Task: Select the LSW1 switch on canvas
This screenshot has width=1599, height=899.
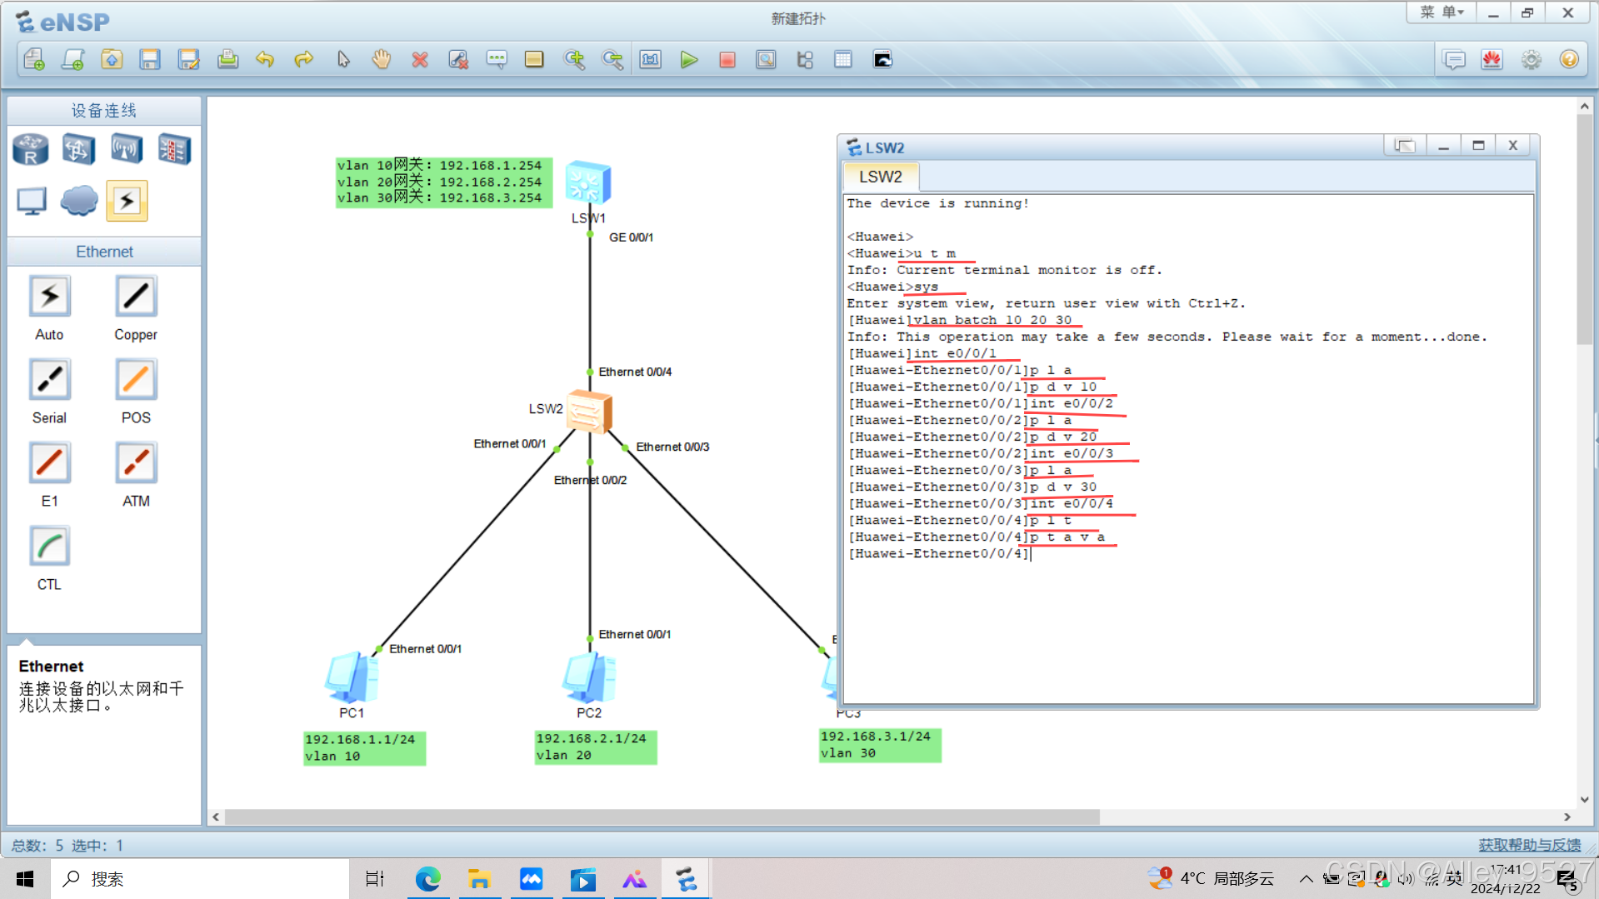Action: coord(588,183)
